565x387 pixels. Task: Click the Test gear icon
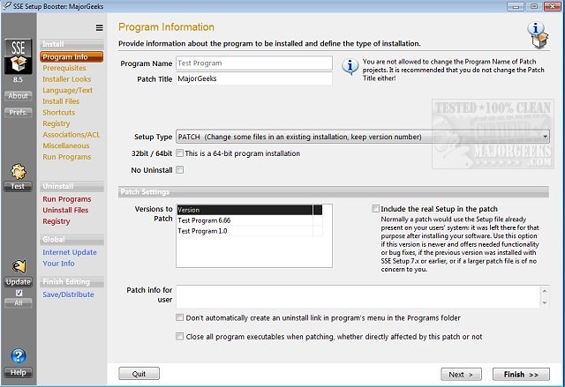18,172
